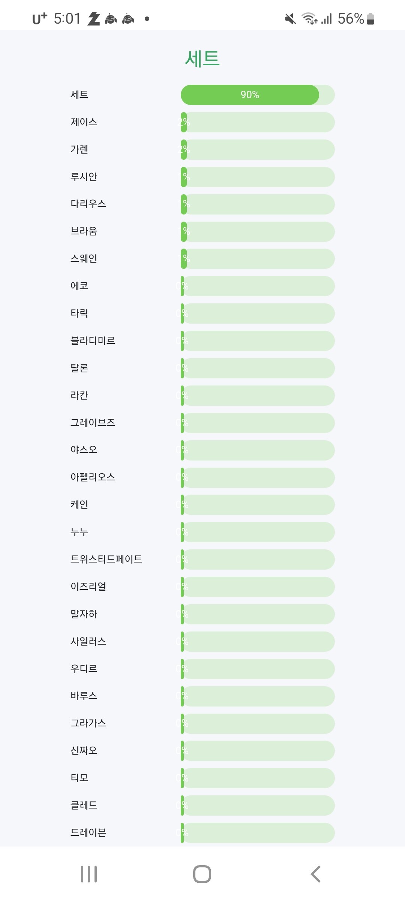This screenshot has width=405, height=900.
Task: Click the 세트 title heading
Action: pyautogui.click(x=202, y=59)
